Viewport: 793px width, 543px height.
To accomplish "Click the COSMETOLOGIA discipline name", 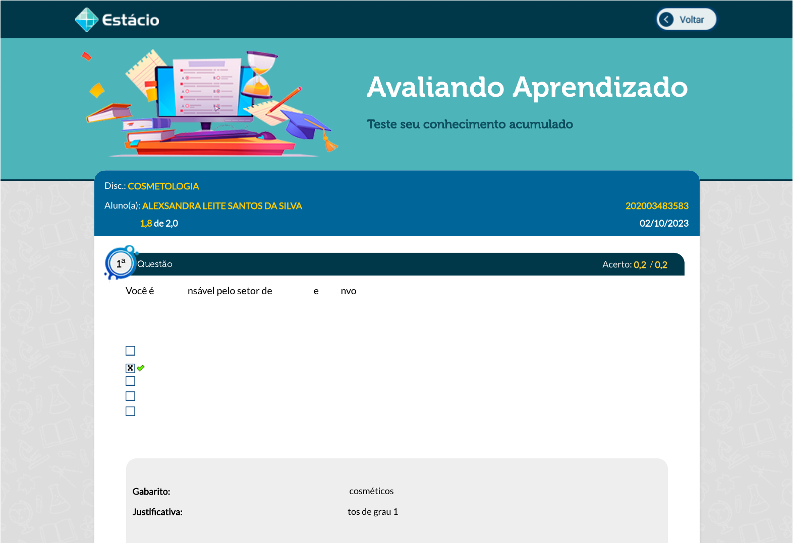I will (x=163, y=186).
